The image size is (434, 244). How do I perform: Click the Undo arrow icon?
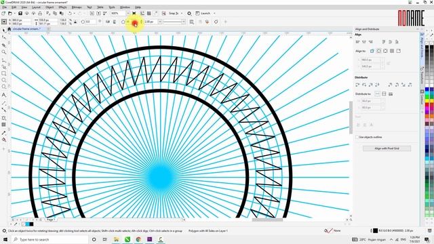70,14
